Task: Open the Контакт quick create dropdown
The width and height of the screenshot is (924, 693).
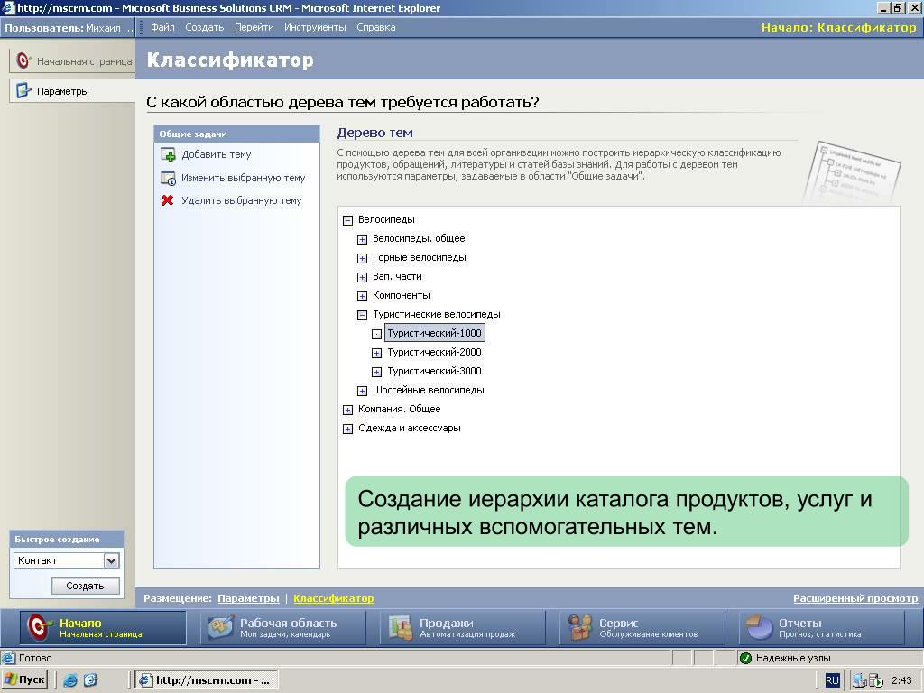Action: pos(111,560)
